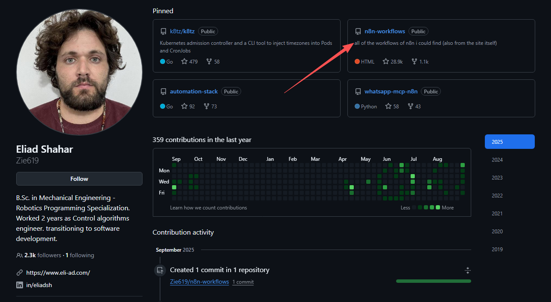Select the 2023 contribution year
This screenshot has height=302, width=551.
coord(510,177)
